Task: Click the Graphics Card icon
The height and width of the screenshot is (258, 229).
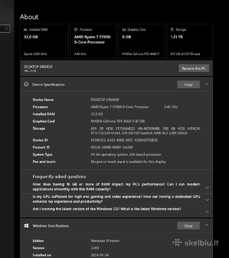Action: [124, 30]
